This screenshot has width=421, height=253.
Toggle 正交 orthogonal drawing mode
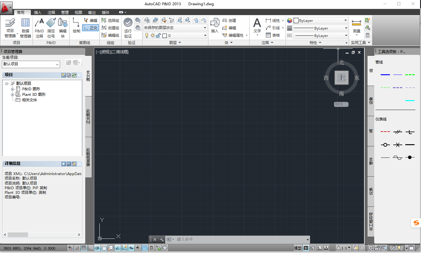pos(91,28)
